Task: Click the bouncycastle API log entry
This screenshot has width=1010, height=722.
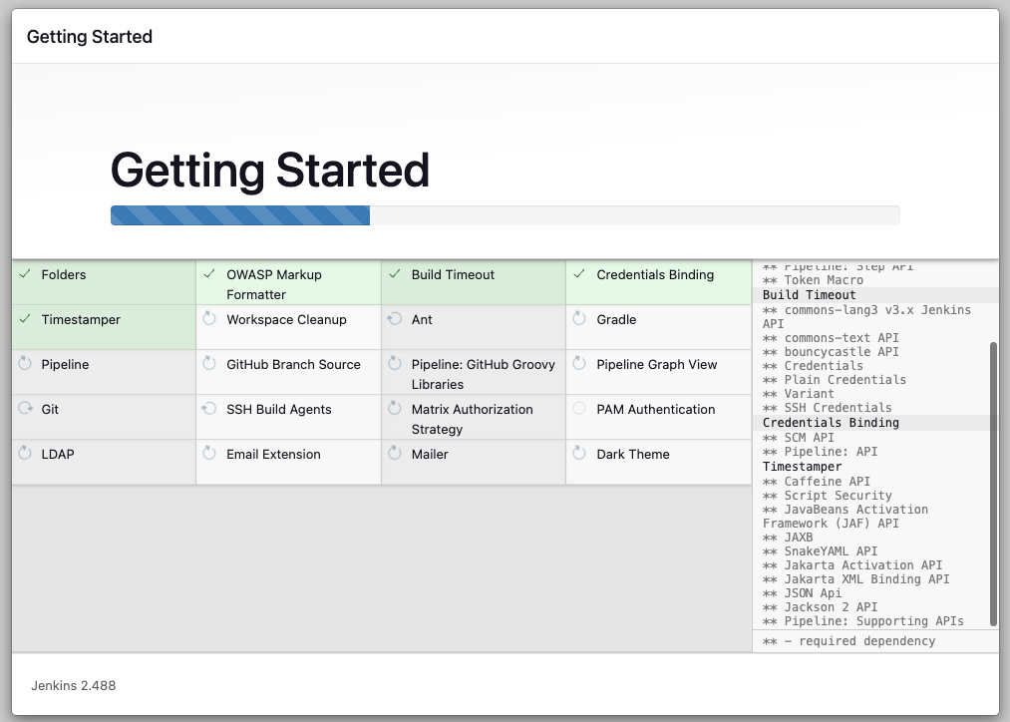Action: click(x=831, y=352)
